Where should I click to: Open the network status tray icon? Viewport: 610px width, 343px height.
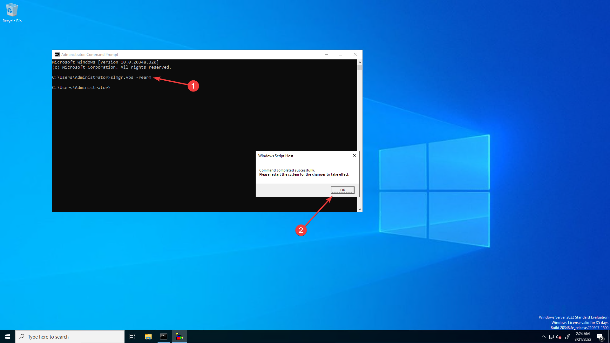click(x=551, y=337)
